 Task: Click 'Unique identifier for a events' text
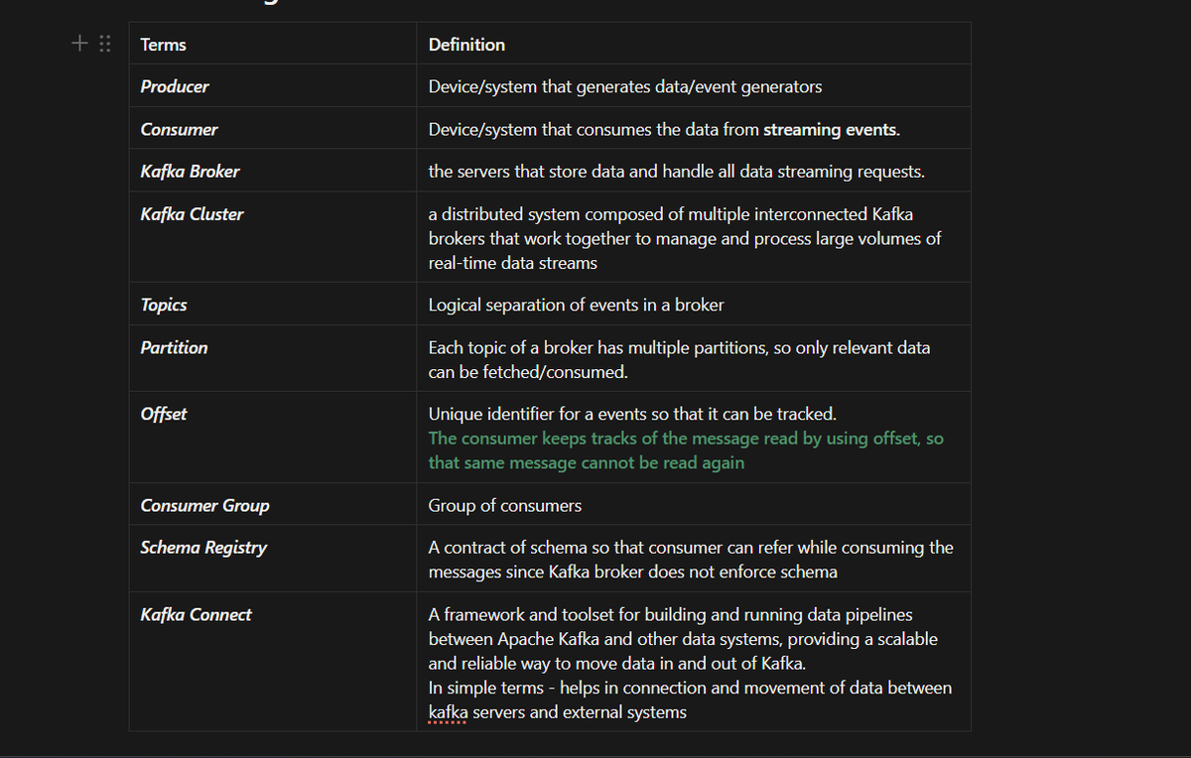(x=632, y=414)
